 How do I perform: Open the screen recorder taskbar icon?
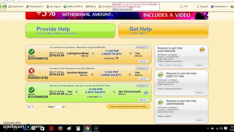coord(96,128)
